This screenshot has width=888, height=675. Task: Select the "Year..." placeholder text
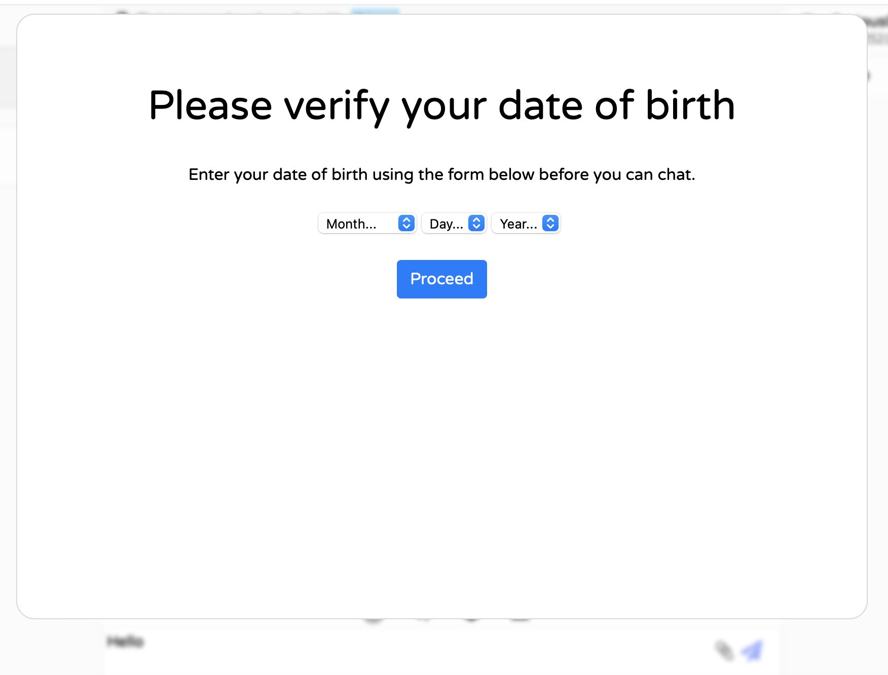tap(518, 224)
